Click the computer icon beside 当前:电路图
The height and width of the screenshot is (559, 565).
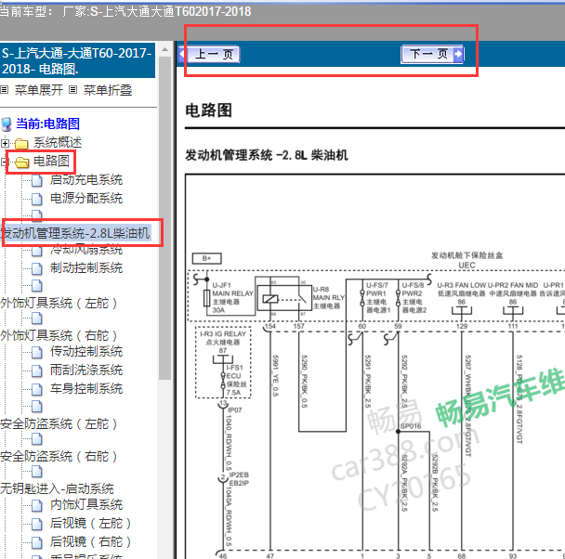pos(7,124)
